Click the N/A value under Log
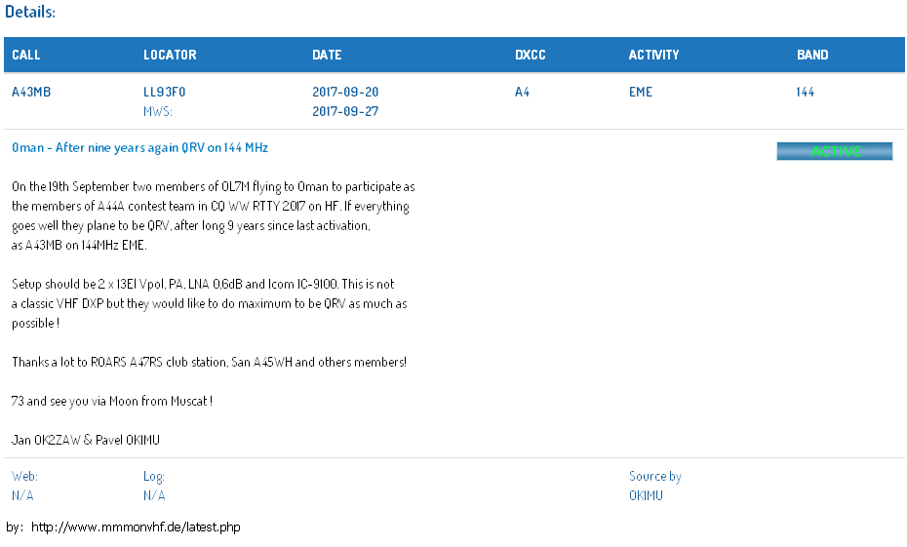Viewport: 907px width, 547px height. [x=154, y=495]
